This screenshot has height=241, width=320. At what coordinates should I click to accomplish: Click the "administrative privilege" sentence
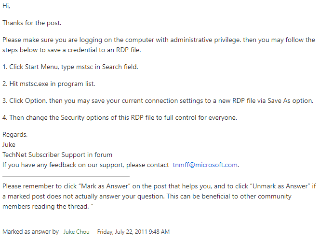[159, 40]
